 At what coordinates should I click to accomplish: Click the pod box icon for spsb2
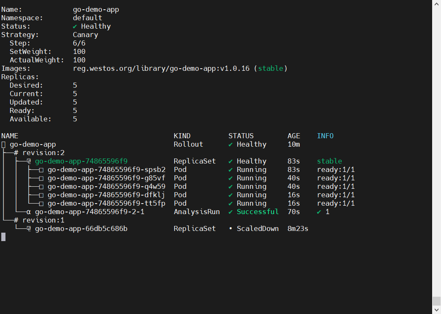tap(41, 170)
